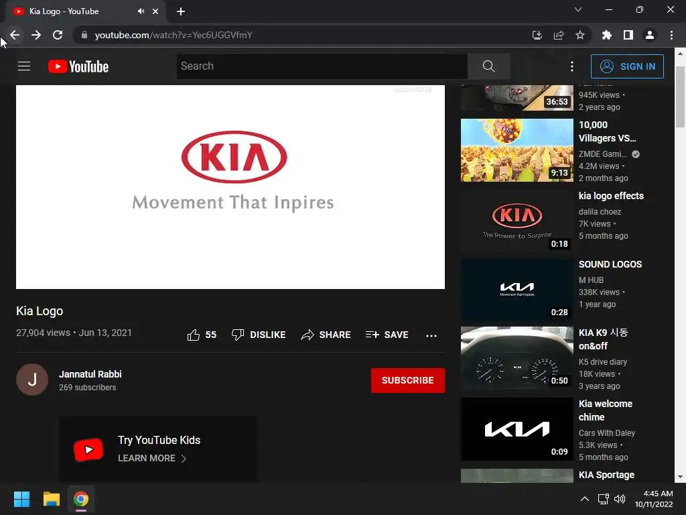Click Chrome icon in taskbar
This screenshot has height=515, width=686.
click(80, 499)
